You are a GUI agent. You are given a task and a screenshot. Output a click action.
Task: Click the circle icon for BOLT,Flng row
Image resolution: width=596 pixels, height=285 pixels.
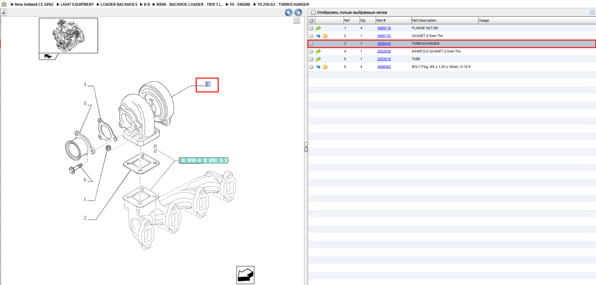(x=311, y=67)
